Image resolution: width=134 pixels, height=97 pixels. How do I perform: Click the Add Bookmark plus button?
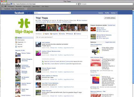click(x=9, y=4)
